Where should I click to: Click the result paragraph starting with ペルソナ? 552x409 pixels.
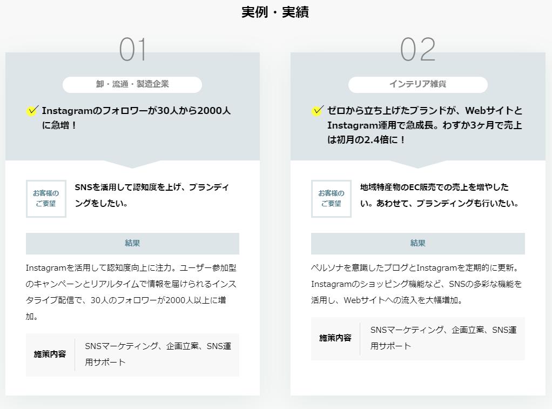416,284
